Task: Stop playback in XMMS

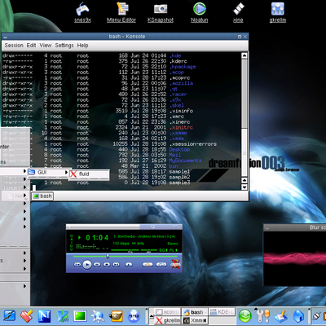Action: click(x=107, y=264)
